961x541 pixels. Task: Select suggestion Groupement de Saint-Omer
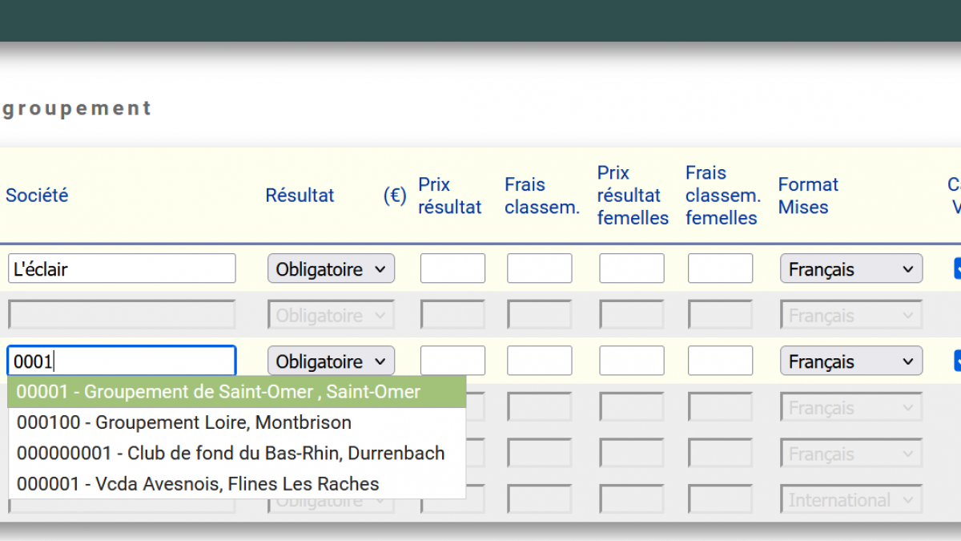[x=218, y=392]
